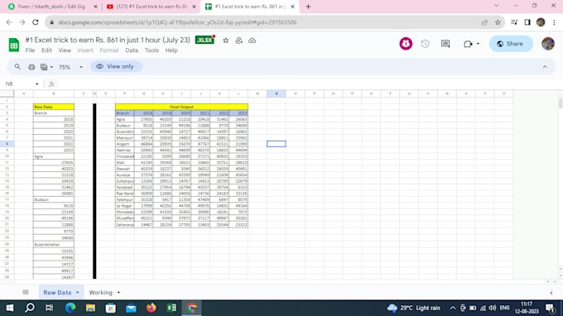Open the View menu

click(65, 50)
